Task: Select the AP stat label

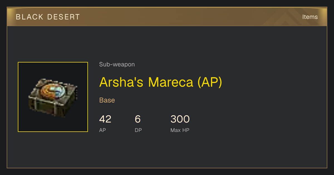Action: 102,130
